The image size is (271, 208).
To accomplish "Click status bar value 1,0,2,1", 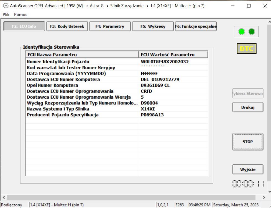I will (x=163, y=205).
